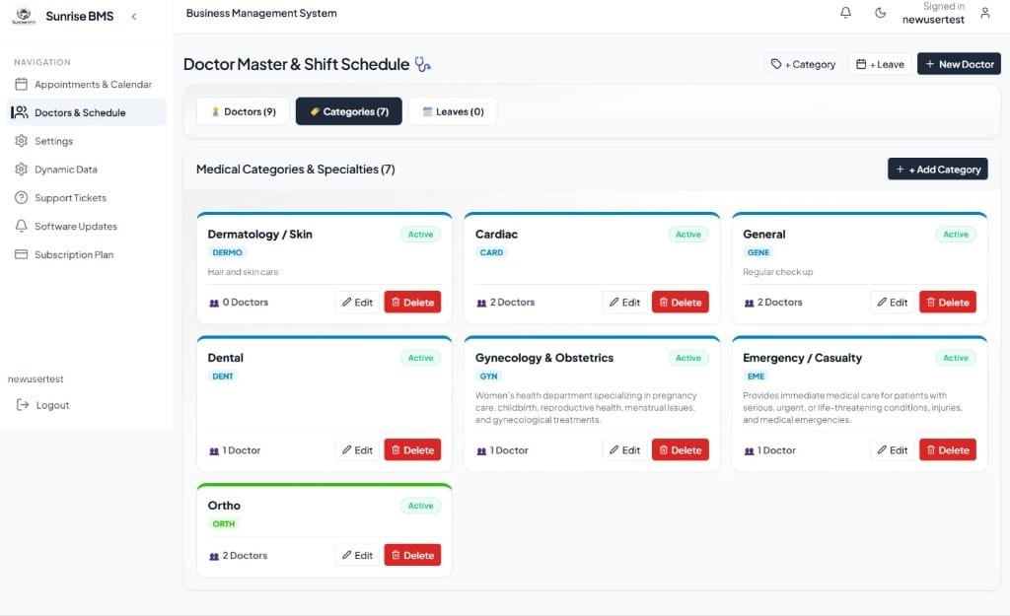Click the '0 Doctors' count on Dermatology
The image size is (1010, 616).
[x=239, y=303]
